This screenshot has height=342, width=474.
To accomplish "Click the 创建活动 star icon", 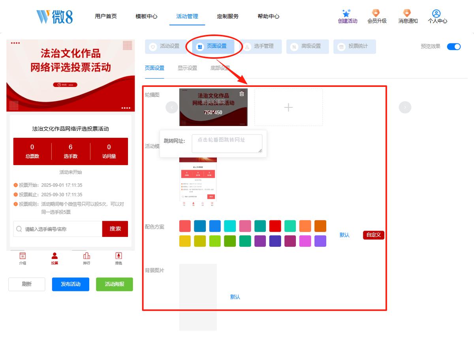I will click(x=346, y=13).
